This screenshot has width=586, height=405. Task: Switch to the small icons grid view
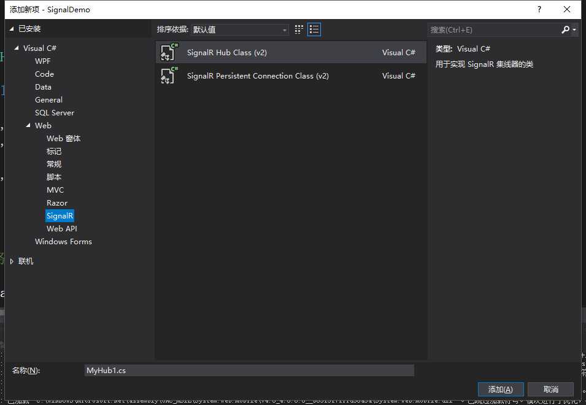[299, 29]
